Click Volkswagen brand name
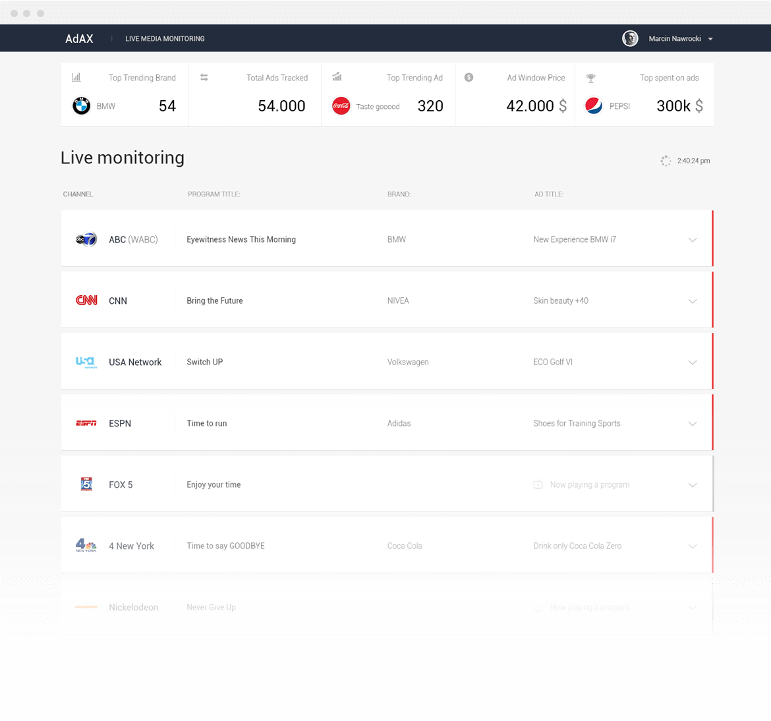This screenshot has width=771, height=721. click(x=408, y=362)
